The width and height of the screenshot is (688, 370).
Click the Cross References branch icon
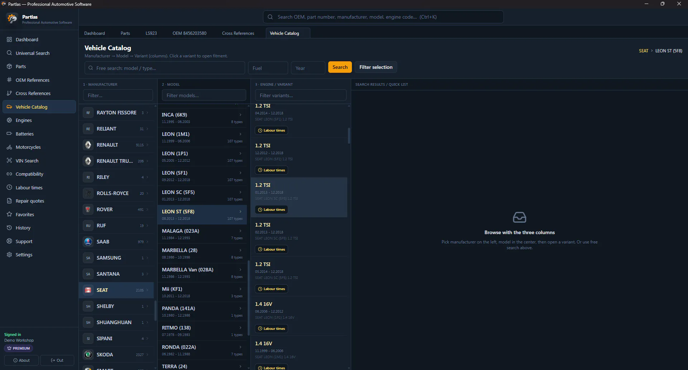9,93
